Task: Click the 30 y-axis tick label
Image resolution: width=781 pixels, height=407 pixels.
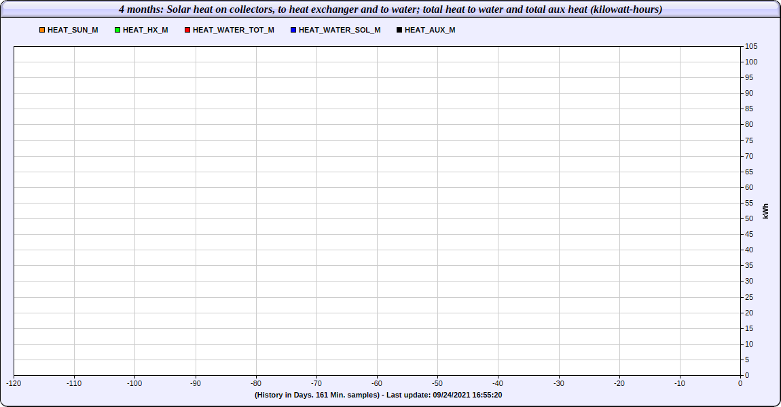Action: 749,281
